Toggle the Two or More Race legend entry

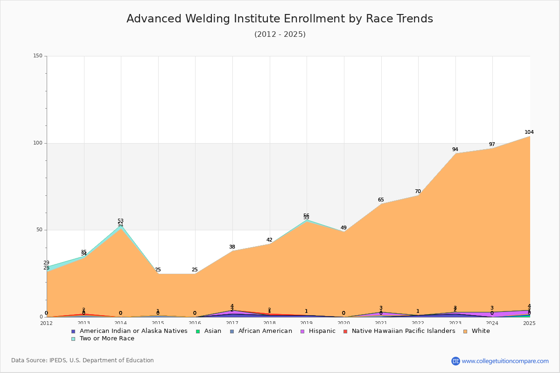103,338
